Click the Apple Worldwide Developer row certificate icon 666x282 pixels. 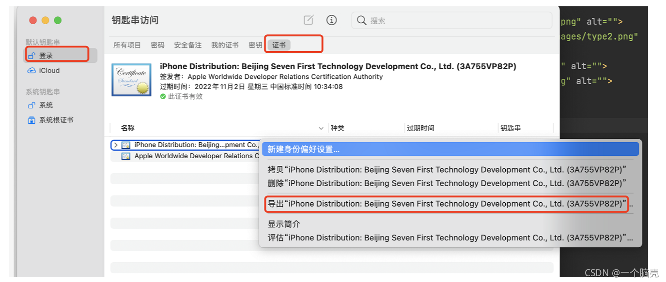126,156
